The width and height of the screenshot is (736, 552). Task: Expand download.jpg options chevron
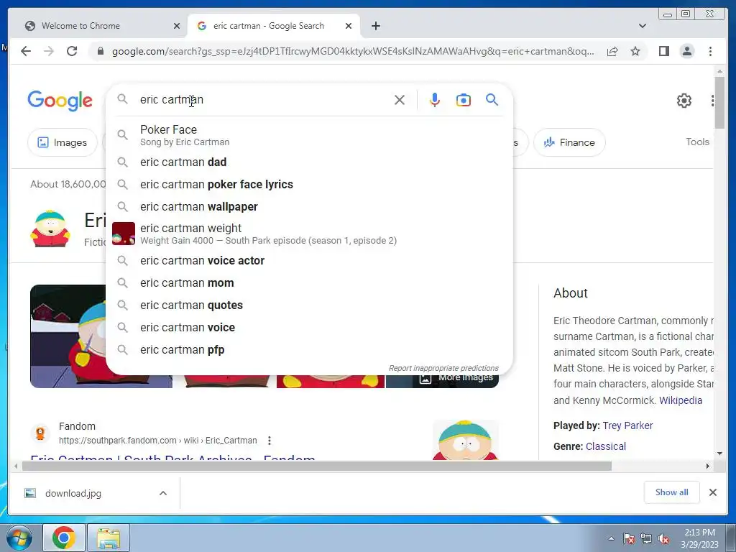[163, 493]
